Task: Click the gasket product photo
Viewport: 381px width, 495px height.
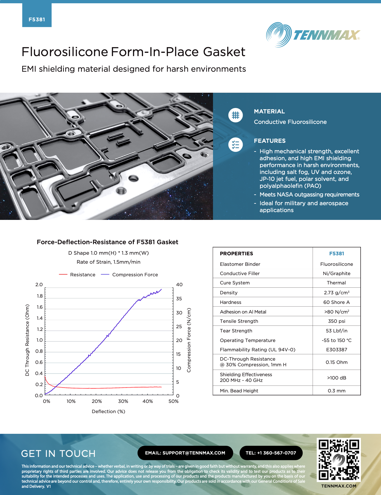Action: [106, 156]
